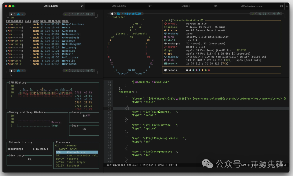Click the editor pencil icon in fastfetch
This screenshot has width=293, height=176.
(165, 47)
